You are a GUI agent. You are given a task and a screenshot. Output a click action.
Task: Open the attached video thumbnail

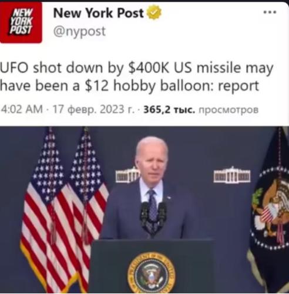(x=144, y=210)
